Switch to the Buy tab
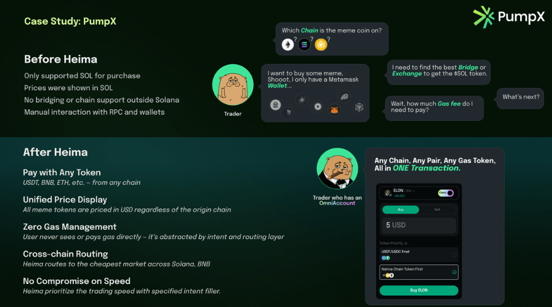This screenshot has width=552, height=307. pos(401,210)
